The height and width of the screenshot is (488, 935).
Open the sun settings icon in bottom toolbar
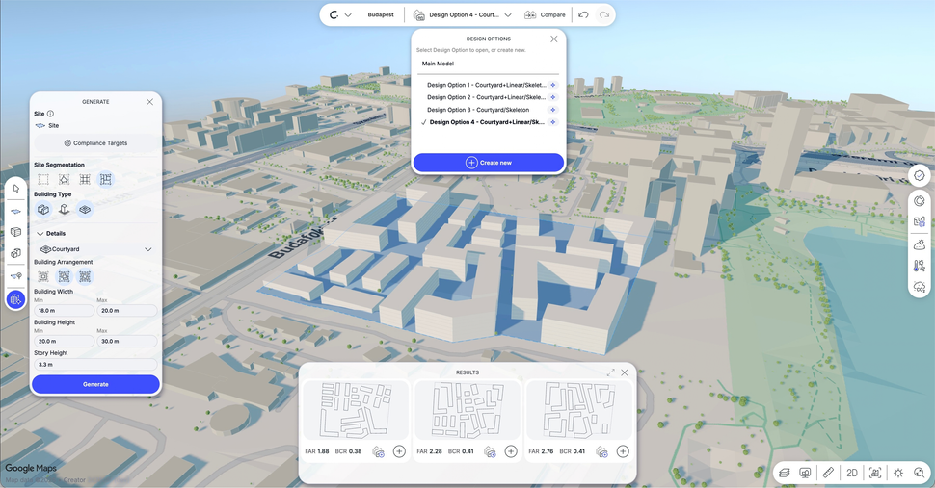tap(898, 473)
